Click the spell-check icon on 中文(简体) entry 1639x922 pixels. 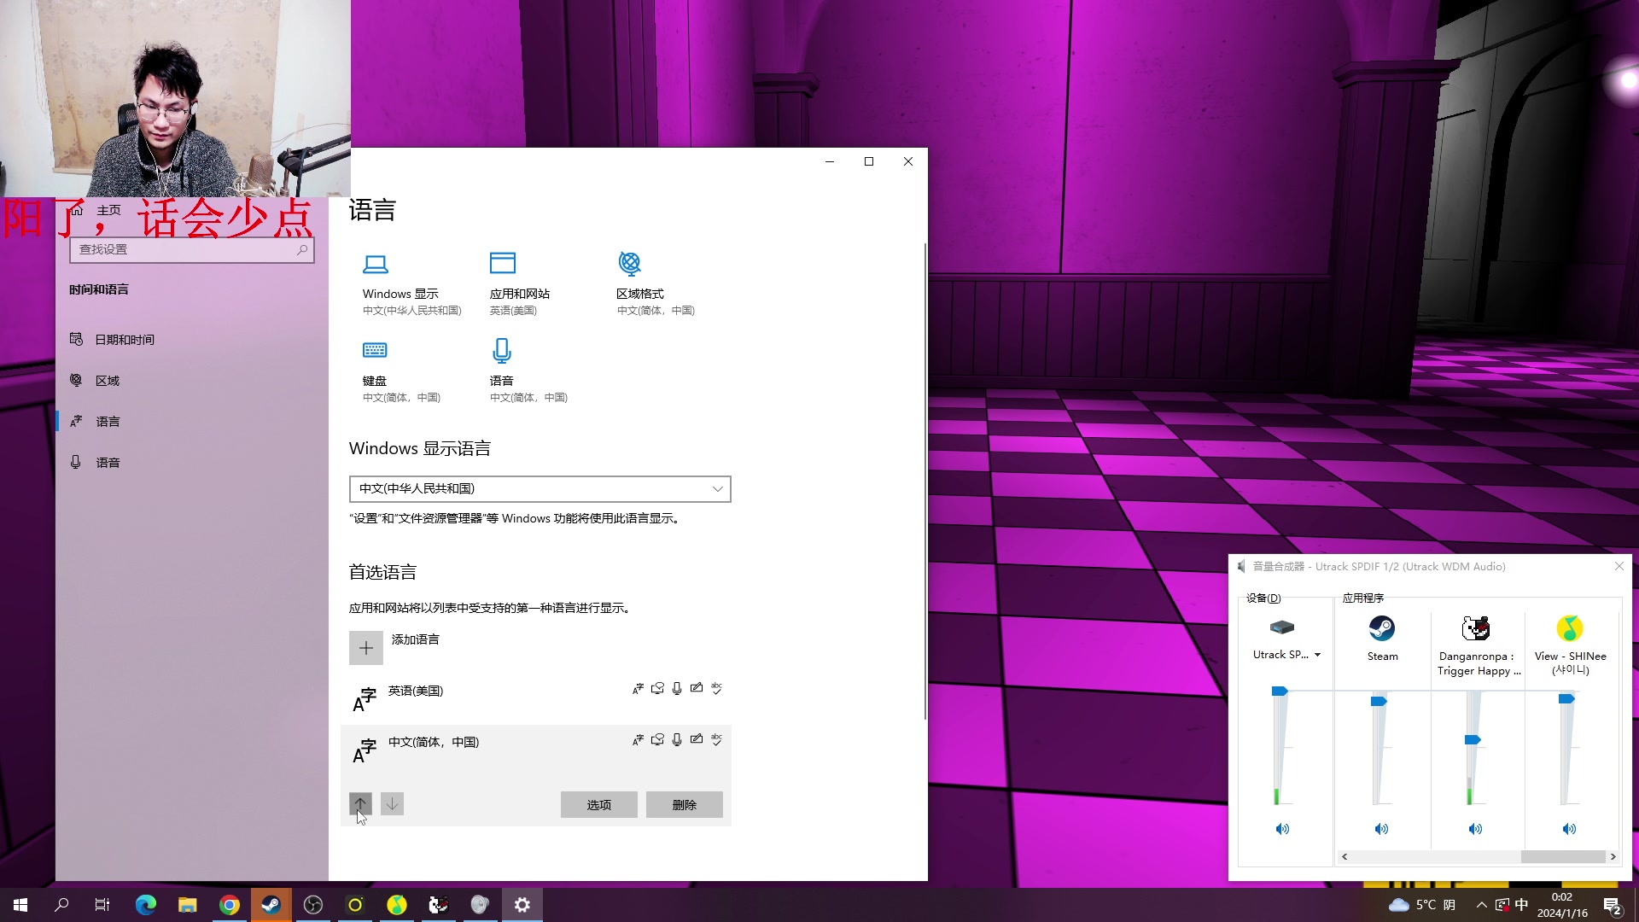(716, 739)
